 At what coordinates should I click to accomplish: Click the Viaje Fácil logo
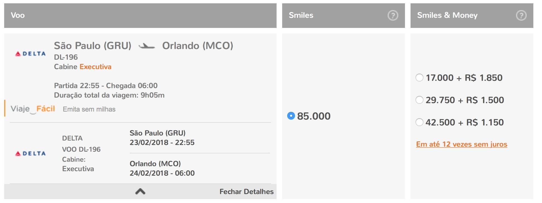tap(33, 109)
